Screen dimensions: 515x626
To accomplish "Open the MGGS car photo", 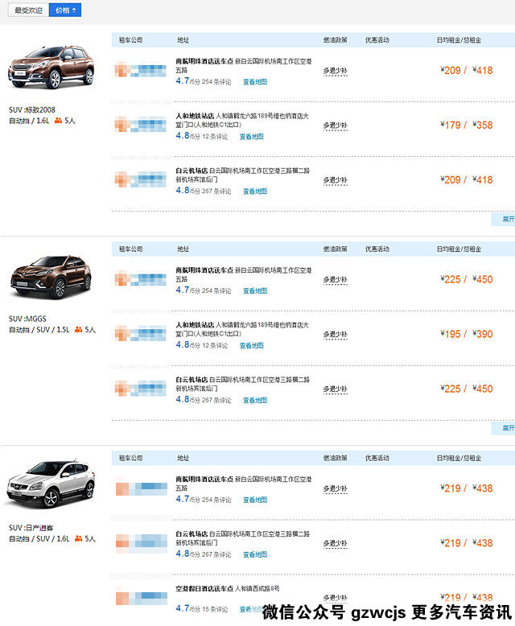I will 51,277.
